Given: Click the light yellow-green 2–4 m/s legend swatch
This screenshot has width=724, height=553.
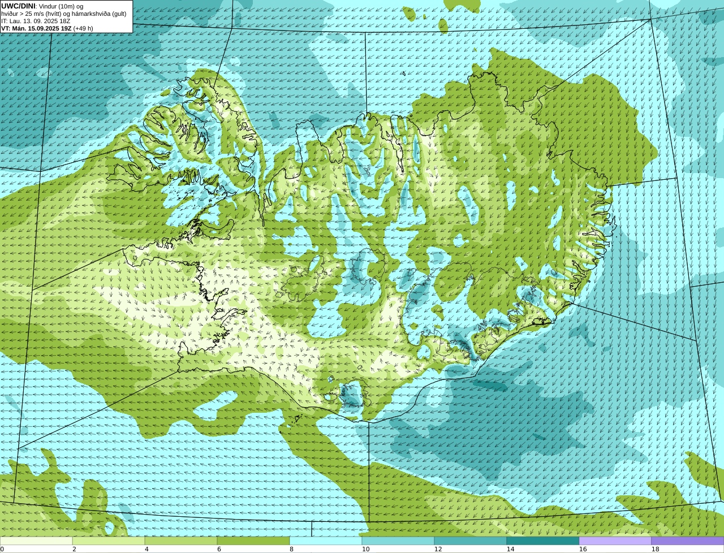Looking at the screenshot, I should coord(109,541).
